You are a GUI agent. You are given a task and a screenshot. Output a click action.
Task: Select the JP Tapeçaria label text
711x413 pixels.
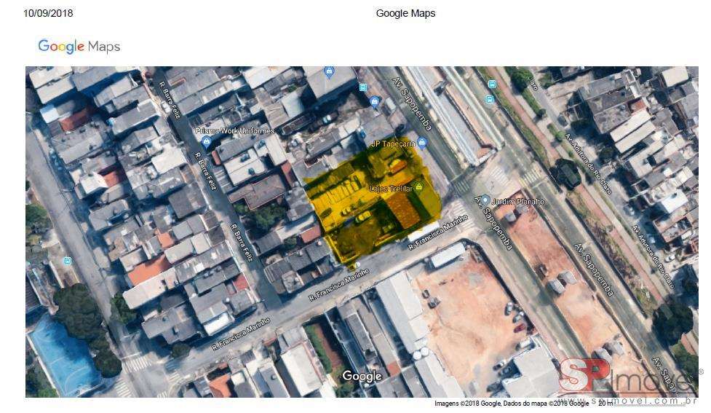click(x=393, y=144)
